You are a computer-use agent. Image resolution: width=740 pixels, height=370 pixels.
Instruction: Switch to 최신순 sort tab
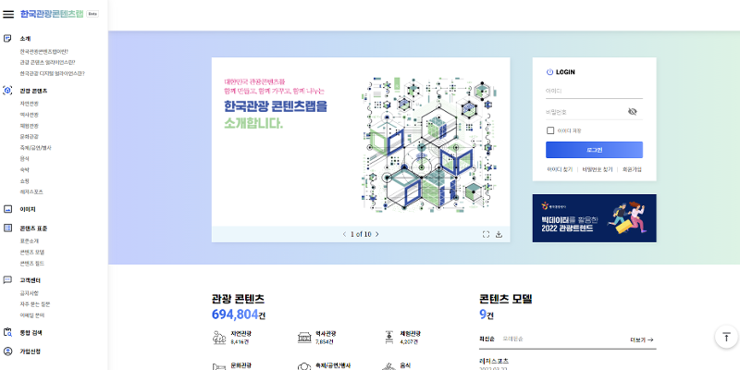[x=487, y=339]
